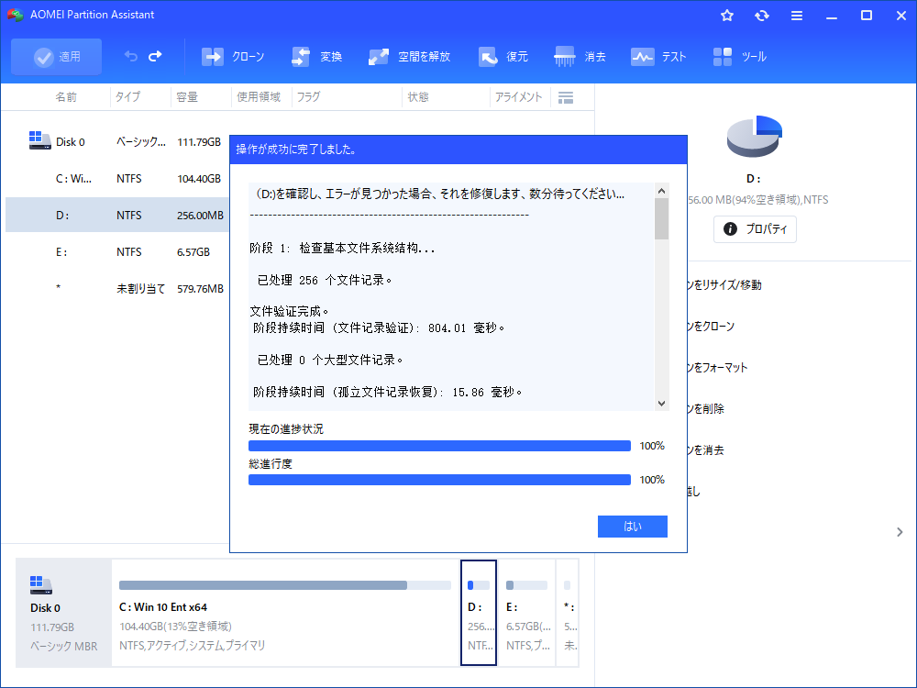Click the 消去 (Wipe) toolbar icon
917x688 pixels.
(580, 57)
